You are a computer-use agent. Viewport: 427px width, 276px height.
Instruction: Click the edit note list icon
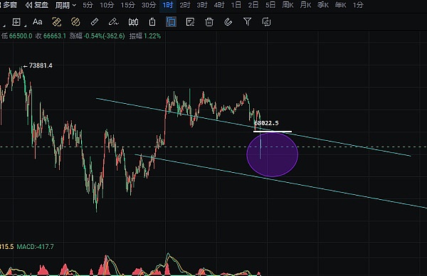pos(190,22)
